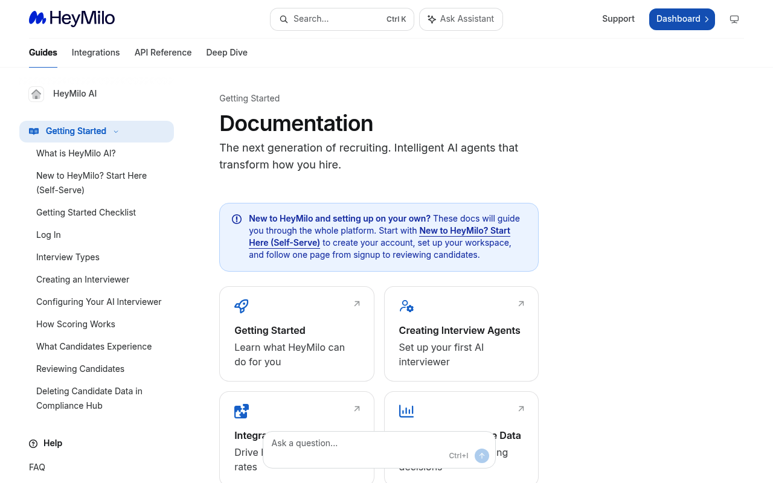The image size is (773, 483).
Task: Click the Help section heading
Action: (x=53, y=443)
